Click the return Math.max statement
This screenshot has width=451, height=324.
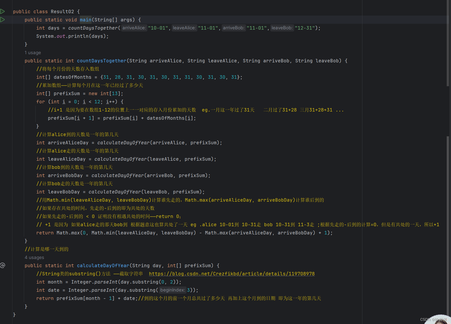point(184,233)
